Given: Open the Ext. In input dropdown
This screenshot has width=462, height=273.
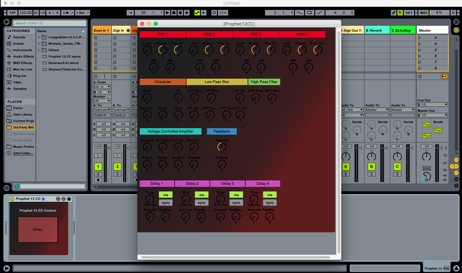Looking at the screenshot, I should tap(102, 86).
